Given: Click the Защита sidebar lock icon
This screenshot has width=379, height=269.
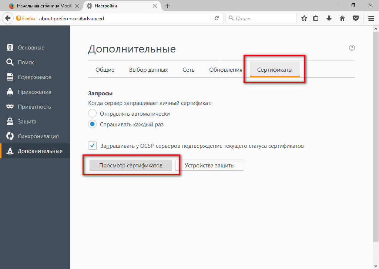Looking at the screenshot, I should pos(10,121).
